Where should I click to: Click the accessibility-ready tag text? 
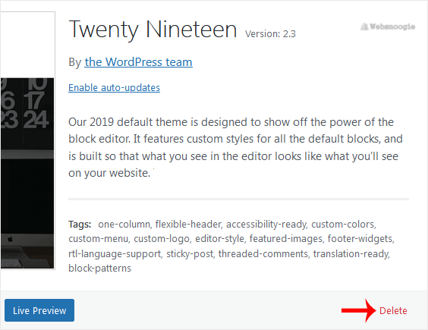tap(266, 224)
